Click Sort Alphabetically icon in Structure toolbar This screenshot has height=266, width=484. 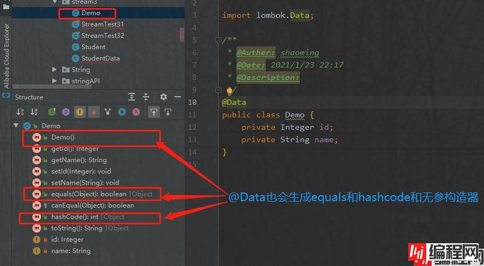point(34,112)
